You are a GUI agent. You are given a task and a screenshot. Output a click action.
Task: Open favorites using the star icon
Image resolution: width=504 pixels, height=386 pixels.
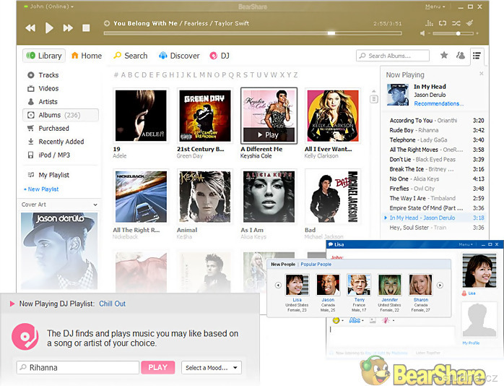443,56
